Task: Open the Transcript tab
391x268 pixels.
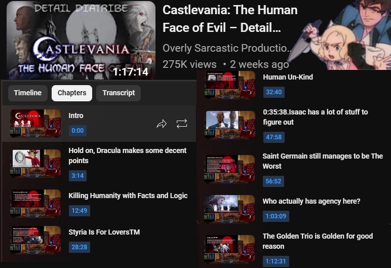Action: tap(119, 93)
